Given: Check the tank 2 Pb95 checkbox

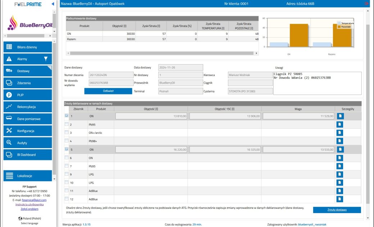Looking at the screenshot, I should click(67, 124).
